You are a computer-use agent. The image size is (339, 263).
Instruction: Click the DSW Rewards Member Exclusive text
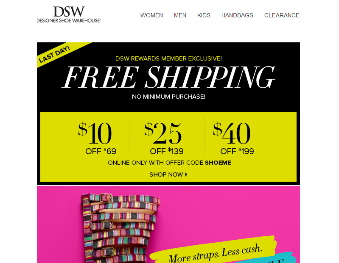pyautogui.click(x=168, y=58)
